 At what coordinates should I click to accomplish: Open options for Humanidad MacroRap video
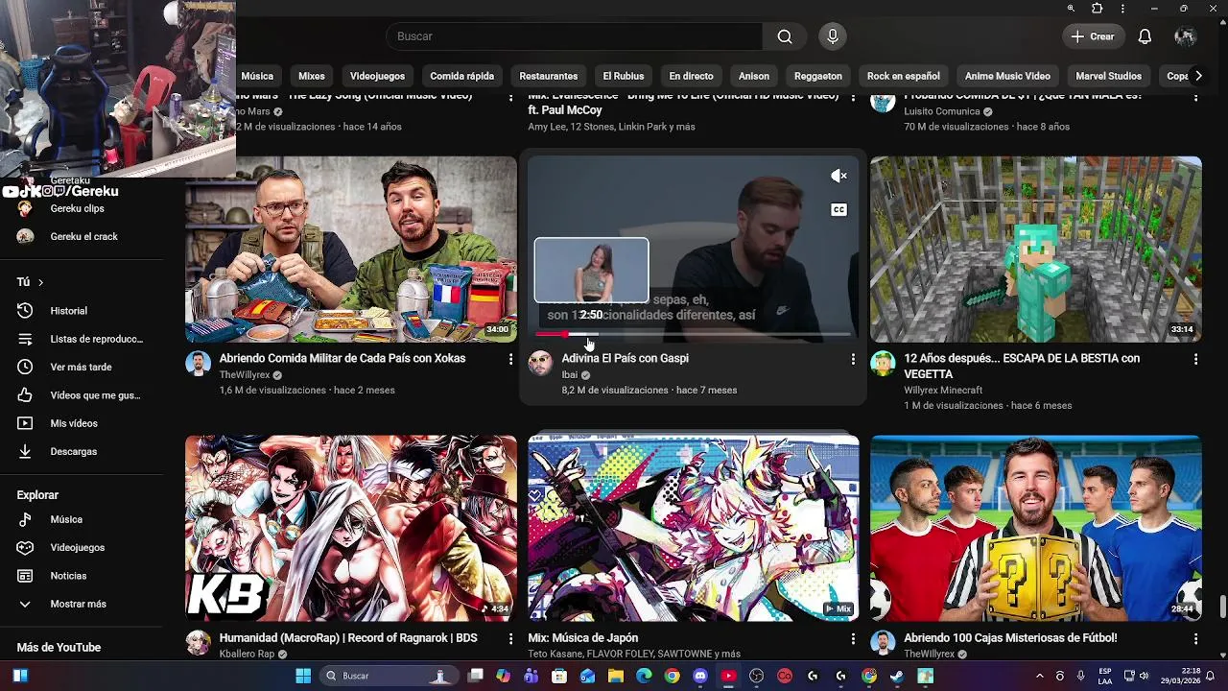(510, 638)
